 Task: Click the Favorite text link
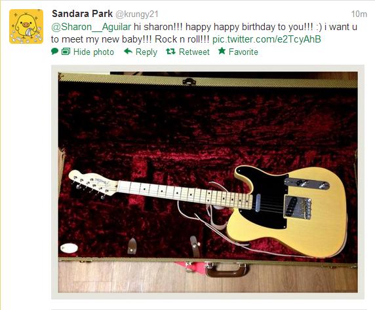tap(243, 52)
